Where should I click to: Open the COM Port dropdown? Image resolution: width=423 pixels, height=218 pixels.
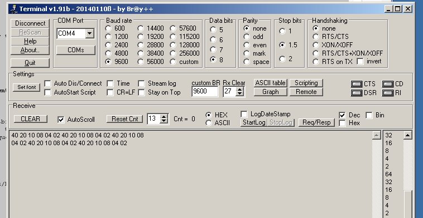89,33
